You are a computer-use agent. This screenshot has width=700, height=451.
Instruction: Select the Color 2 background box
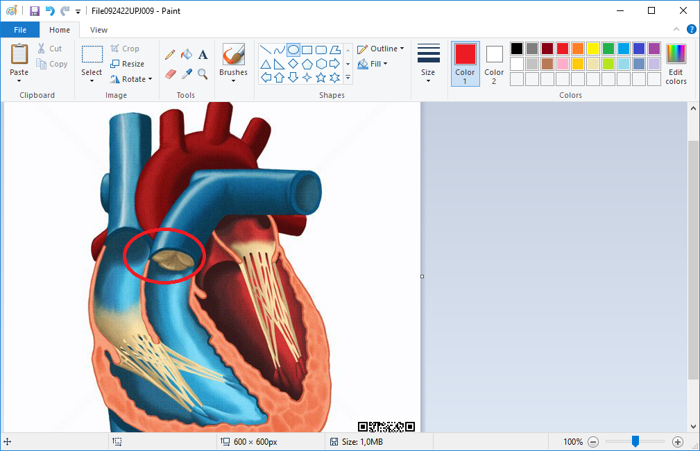(x=494, y=64)
